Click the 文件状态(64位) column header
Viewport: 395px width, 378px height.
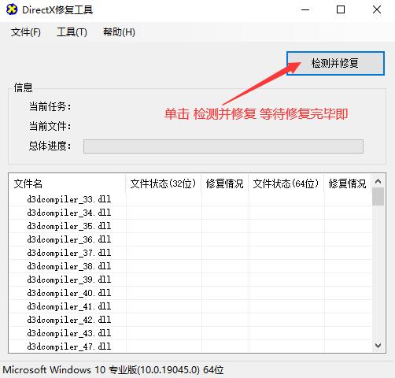click(286, 183)
